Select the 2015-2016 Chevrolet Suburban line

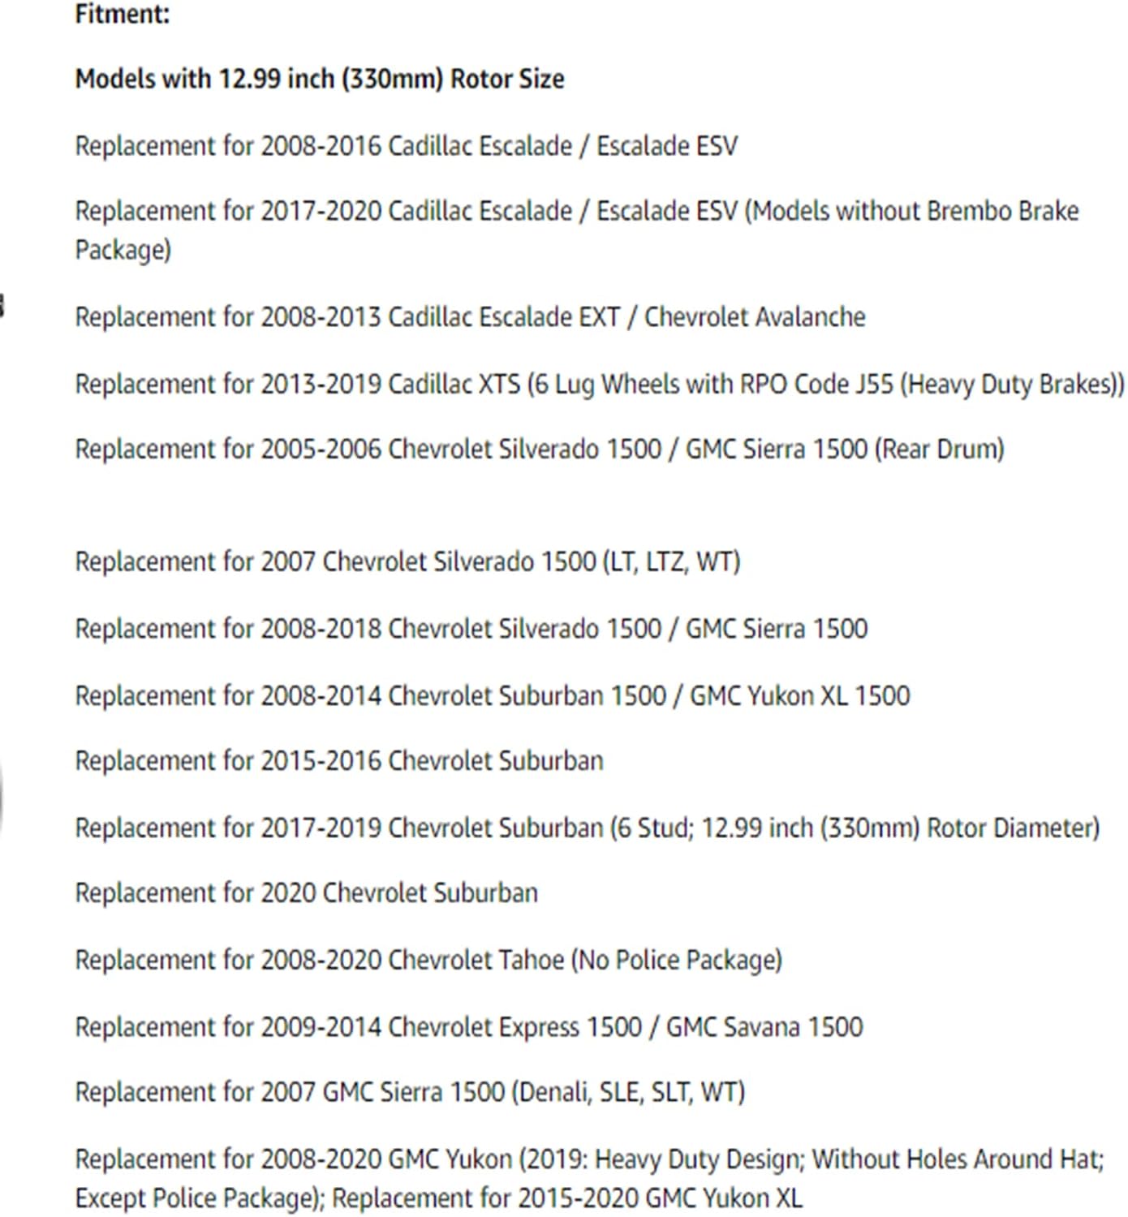(x=339, y=761)
